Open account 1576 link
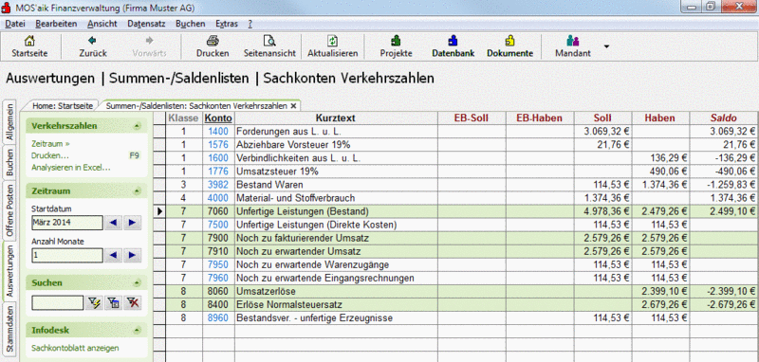This screenshot has width=759, height=362. click(218, 144)
